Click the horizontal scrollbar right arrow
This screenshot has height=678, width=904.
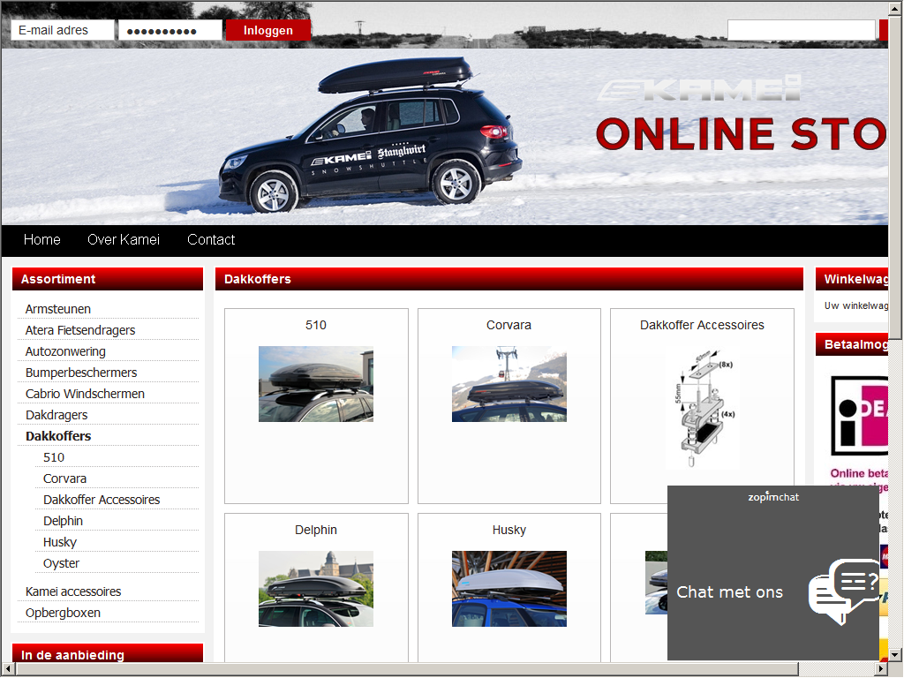(x=881, y=669)
